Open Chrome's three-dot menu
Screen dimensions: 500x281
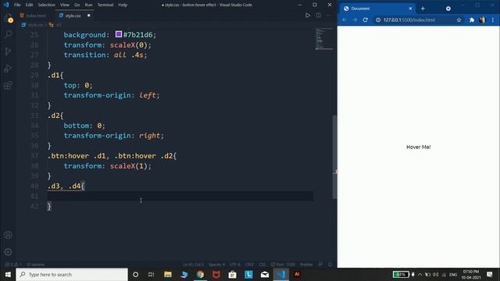[x=493, y=20]
